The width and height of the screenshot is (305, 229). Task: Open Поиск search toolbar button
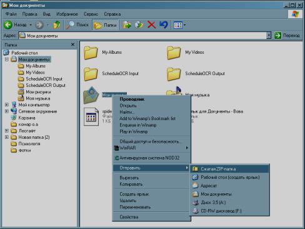[x=77, y=25]
